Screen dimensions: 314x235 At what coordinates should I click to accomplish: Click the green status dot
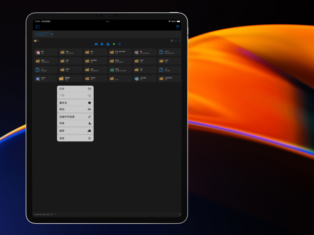tap(114, 44)
